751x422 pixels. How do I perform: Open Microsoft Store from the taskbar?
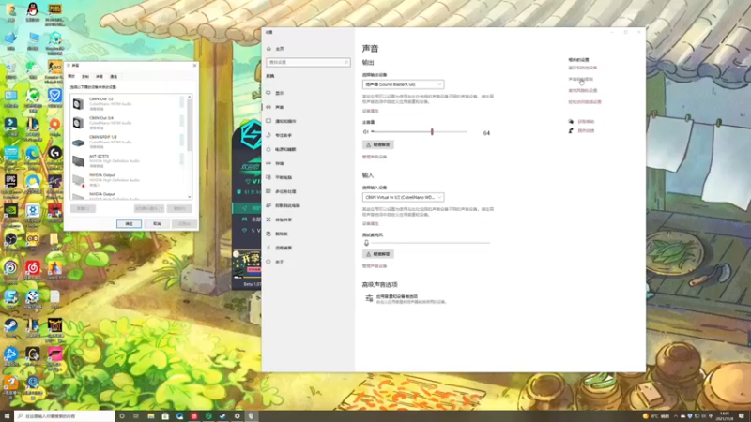pos(165,416)
